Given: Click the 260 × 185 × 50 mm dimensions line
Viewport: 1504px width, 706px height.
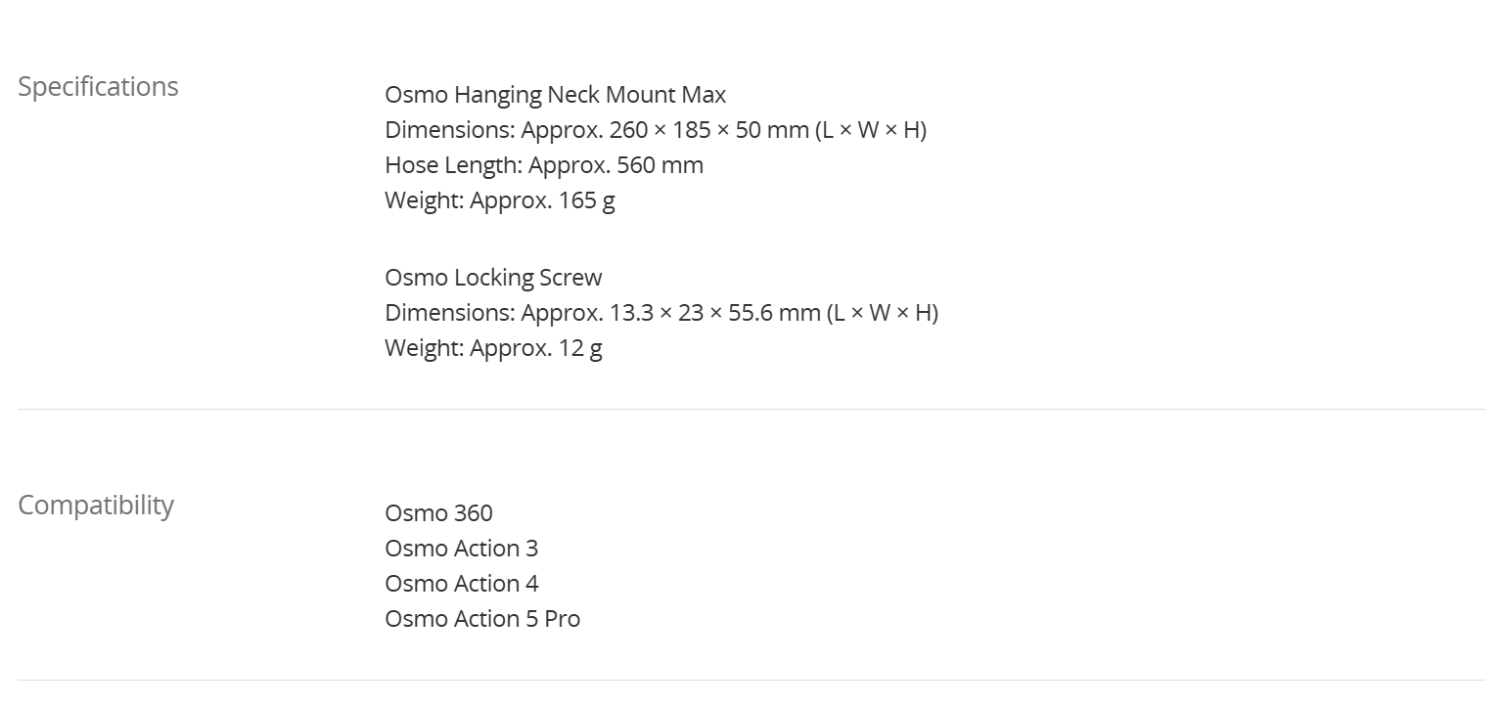Looking at the screenshot, I should [x=656, y=130].
